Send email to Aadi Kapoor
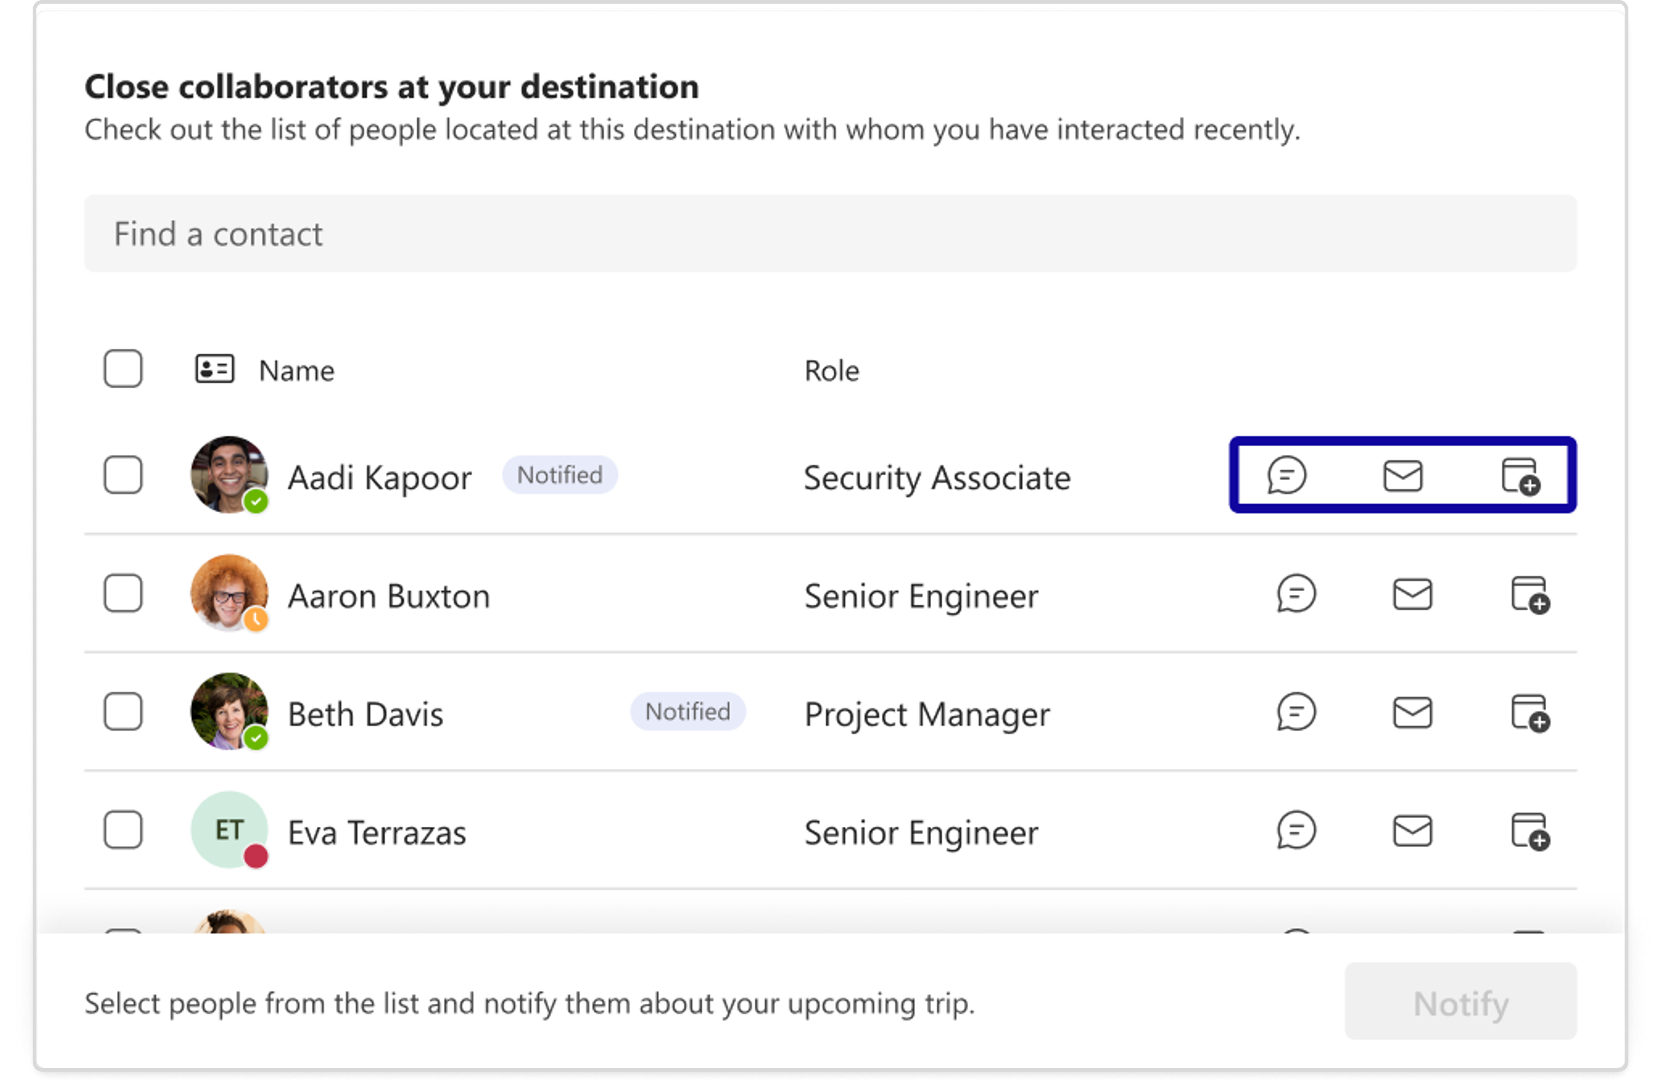 click(1403, 476)
